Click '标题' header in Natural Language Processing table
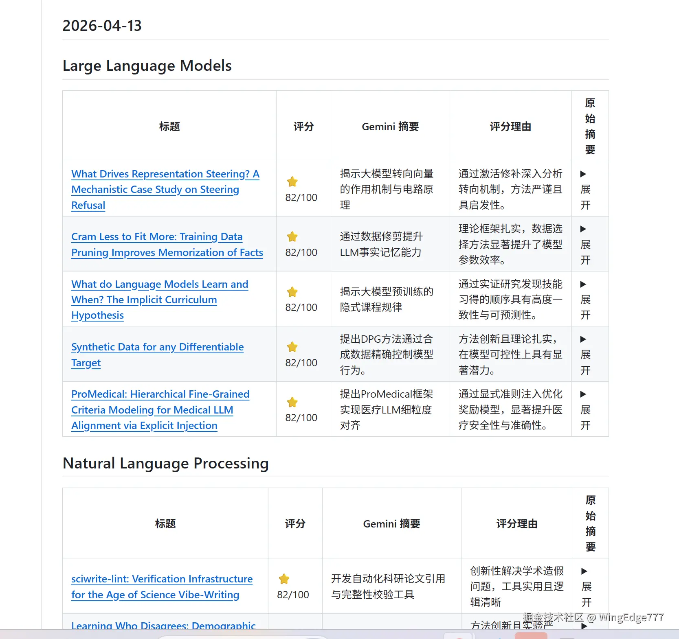The width and height of the screenshot is (679, 639). point(165,524)
